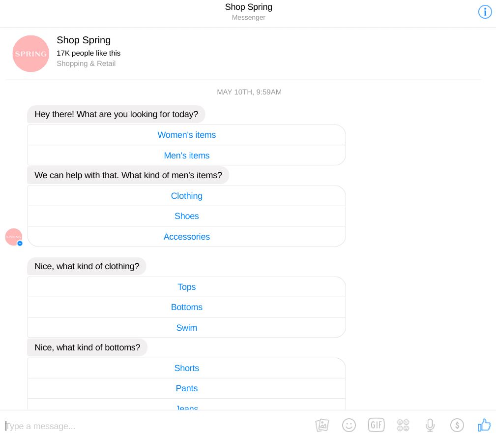The height and width of the screenshot is (437, 496).
Task: Open the Shop Spring page name
Action: click(x=84, y=40)
